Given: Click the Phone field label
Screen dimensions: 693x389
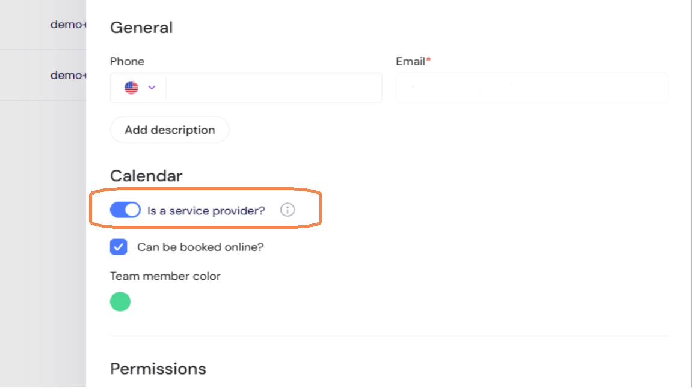Looking at the screenshot, I should coord(127,61).
